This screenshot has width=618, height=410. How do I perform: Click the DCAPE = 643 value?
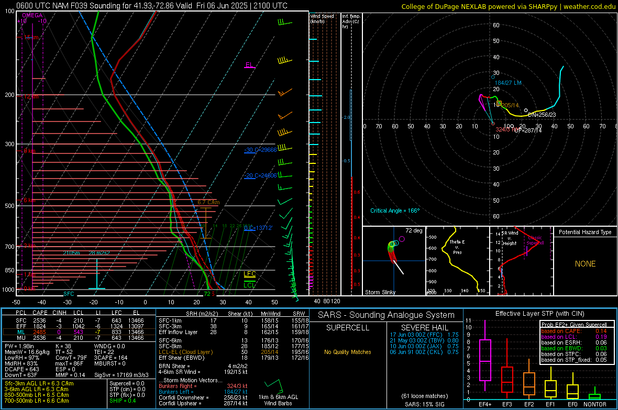[x=21, y=369]
